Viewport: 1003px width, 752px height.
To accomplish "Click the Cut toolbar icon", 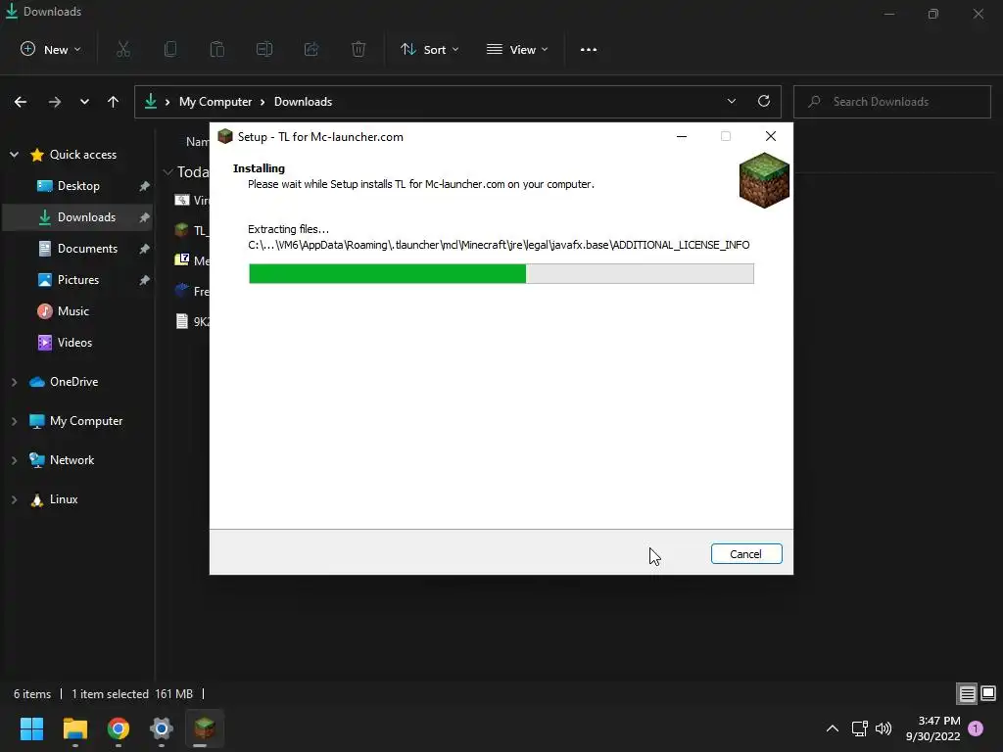I will [x=123, y=49].
